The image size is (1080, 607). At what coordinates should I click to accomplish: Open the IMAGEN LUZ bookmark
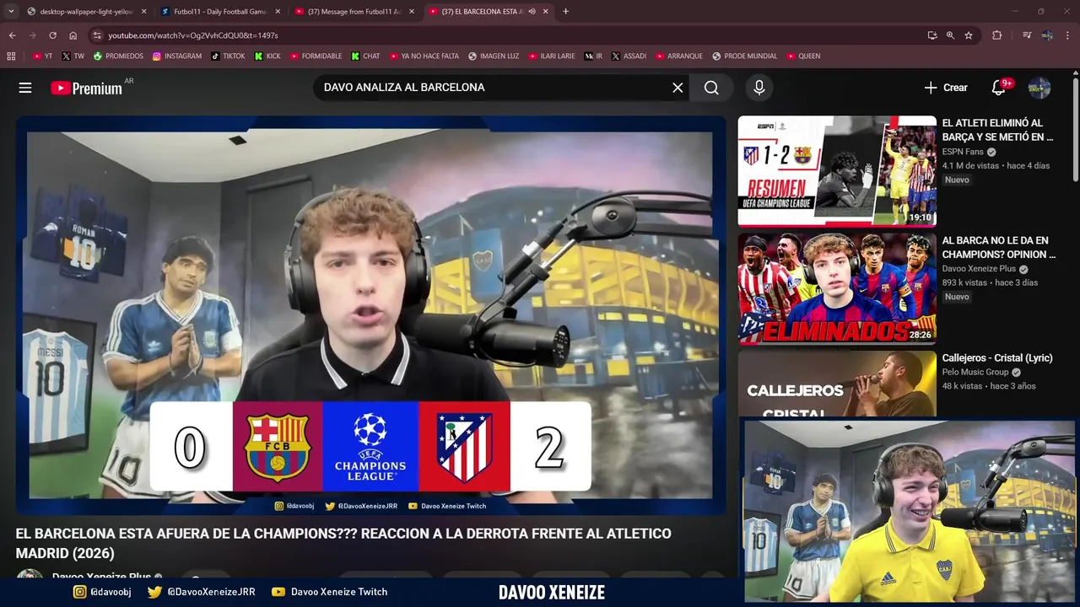pyautogui.click(x=494, y=56)
